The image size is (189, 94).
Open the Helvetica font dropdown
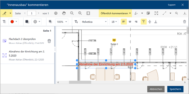point(94,22)
